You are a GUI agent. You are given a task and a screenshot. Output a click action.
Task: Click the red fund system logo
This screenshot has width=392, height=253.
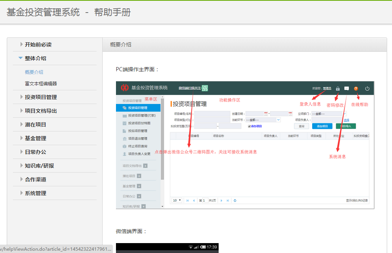point(125,88)
